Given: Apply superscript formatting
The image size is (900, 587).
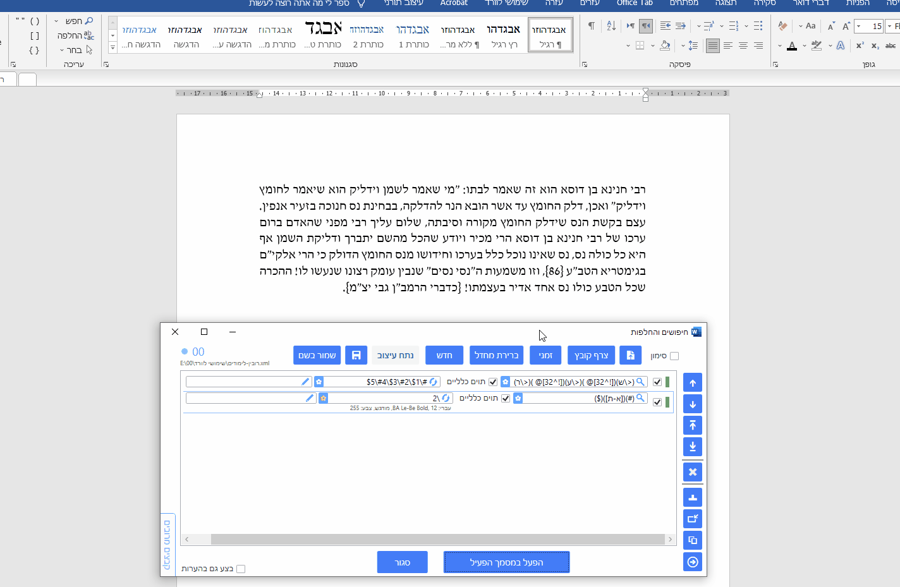Looking at the screenshot, I should pos(861,45).
